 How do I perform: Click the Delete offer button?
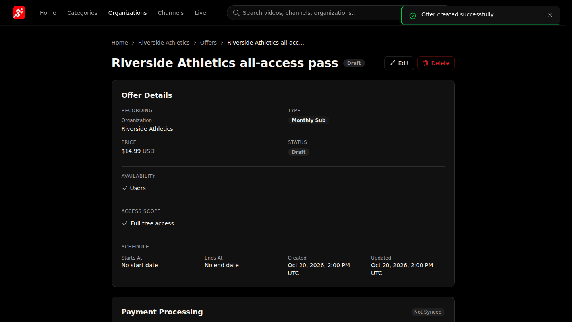(436, 63)
